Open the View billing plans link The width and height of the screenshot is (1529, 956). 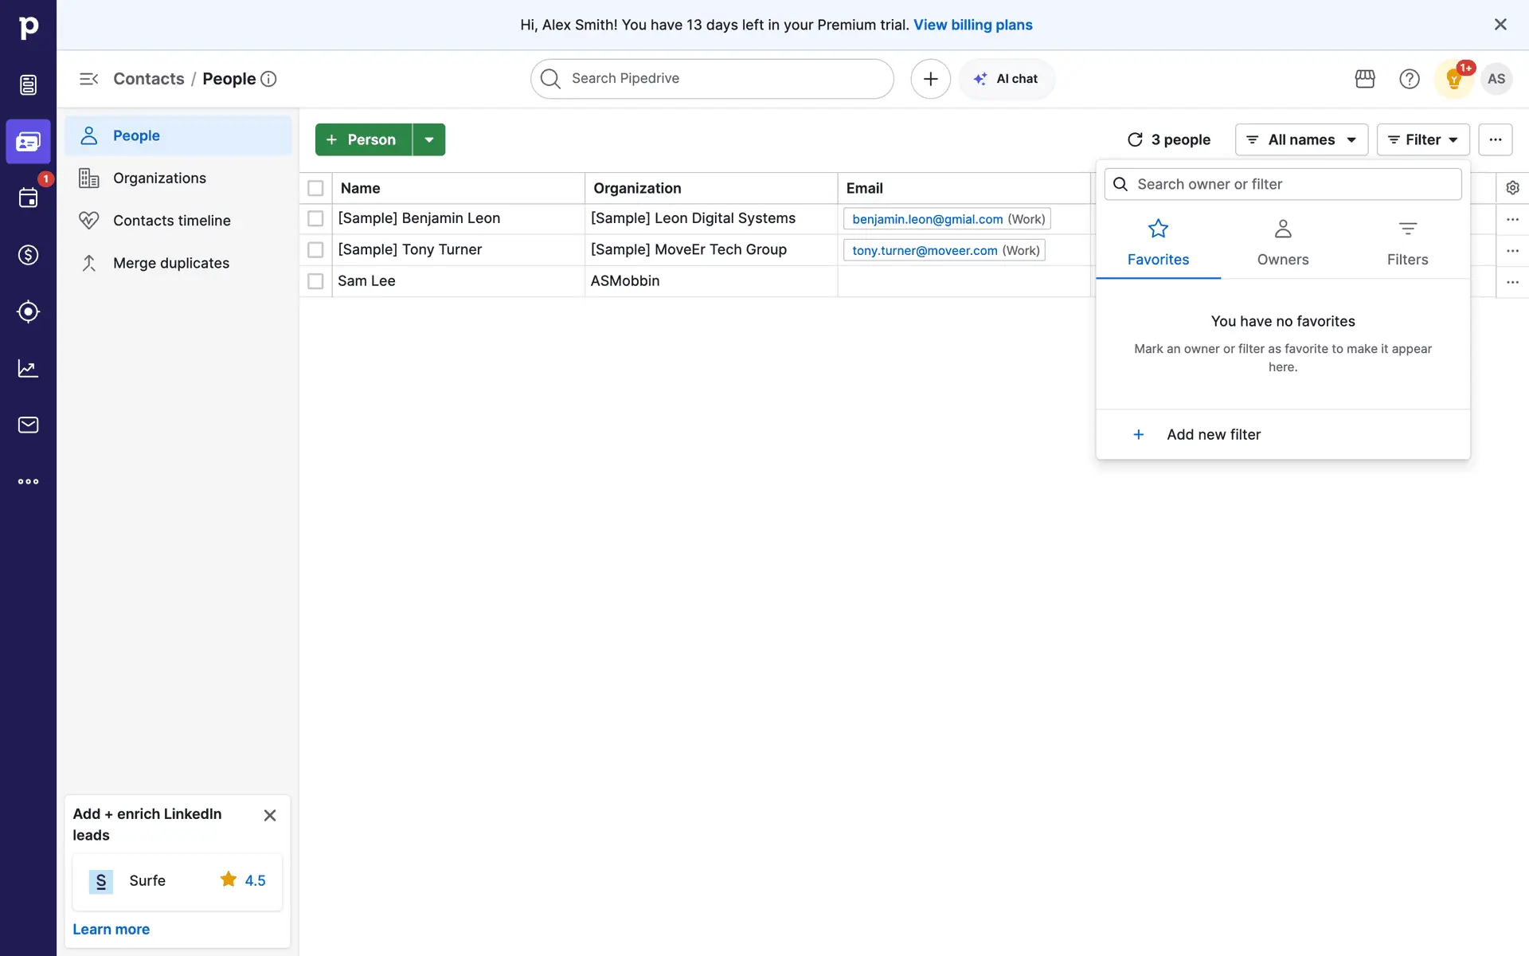(x=972, y=25)
